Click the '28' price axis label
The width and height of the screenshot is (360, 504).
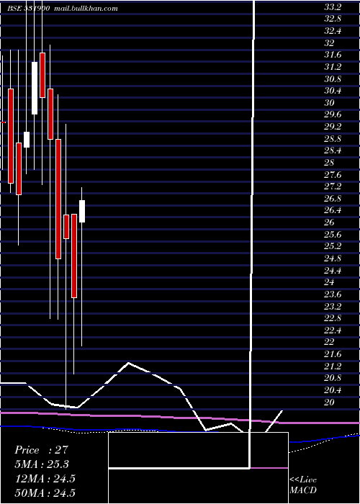pos(329,163)
